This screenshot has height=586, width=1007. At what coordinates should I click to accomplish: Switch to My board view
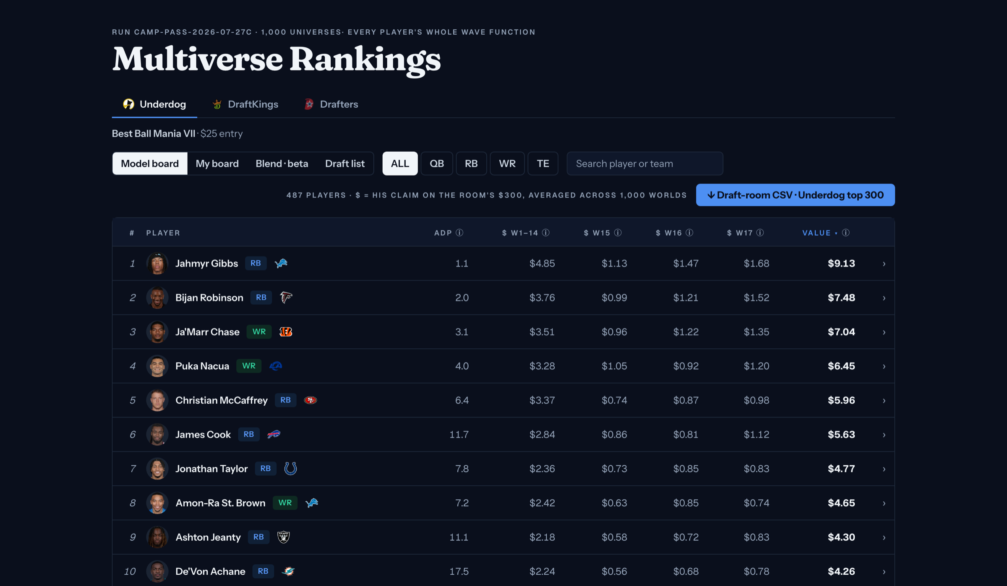click(217, 163)
